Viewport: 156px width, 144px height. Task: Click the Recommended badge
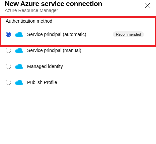[x=128, y=34]
